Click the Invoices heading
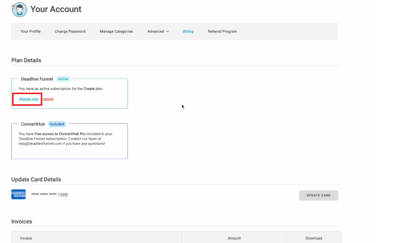The image size is (393, 243). [22, 222]
